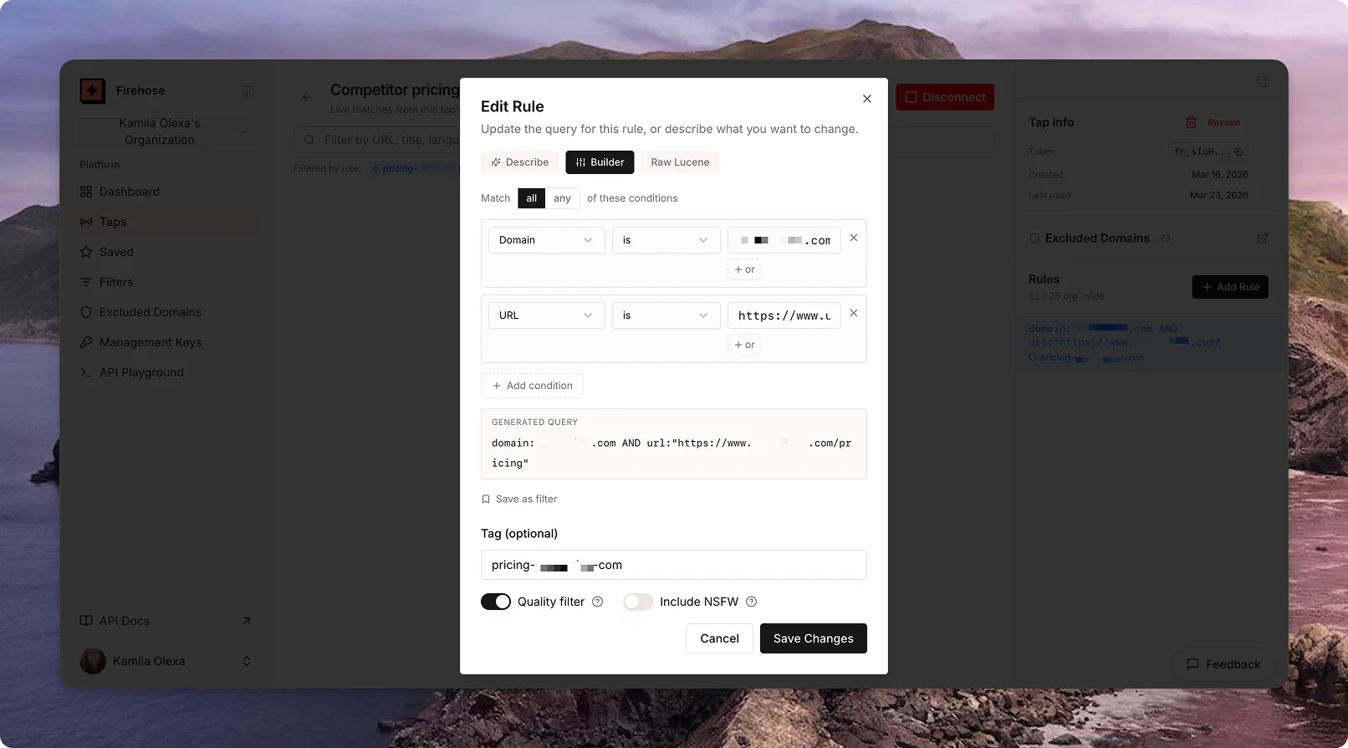Open Saved in the sidebar
This screenshot has width=1348, height=748.
(x=167, y=252)
